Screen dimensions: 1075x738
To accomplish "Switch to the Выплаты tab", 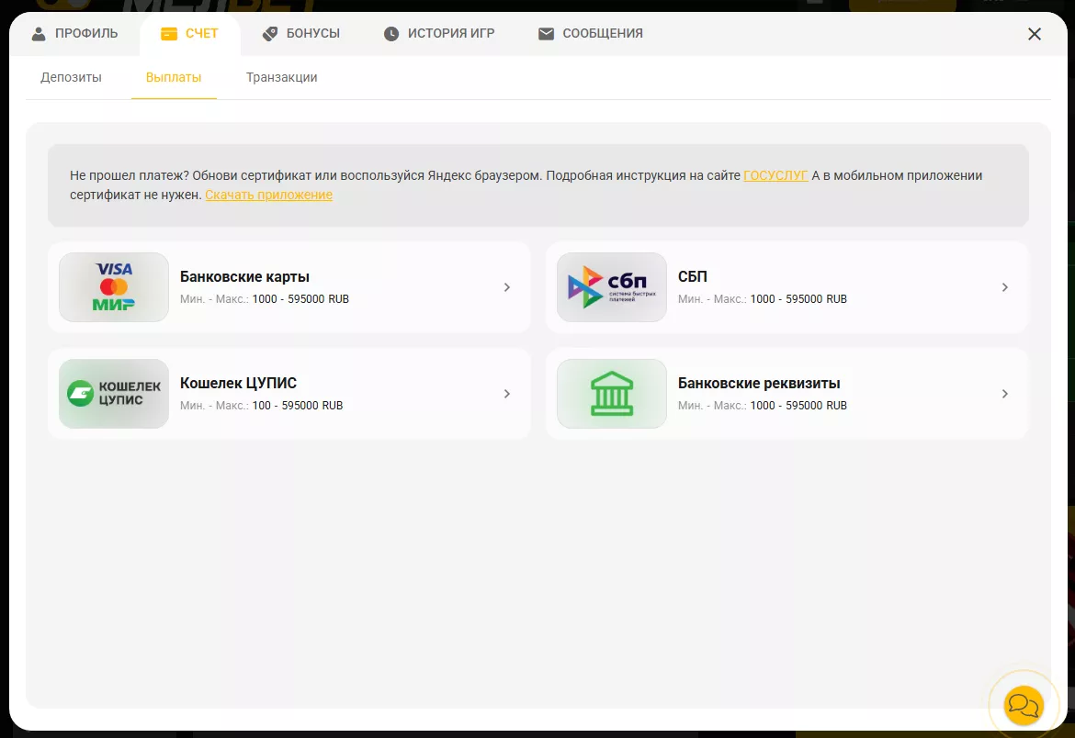I will pyautogui.click(x=174, y=77).
